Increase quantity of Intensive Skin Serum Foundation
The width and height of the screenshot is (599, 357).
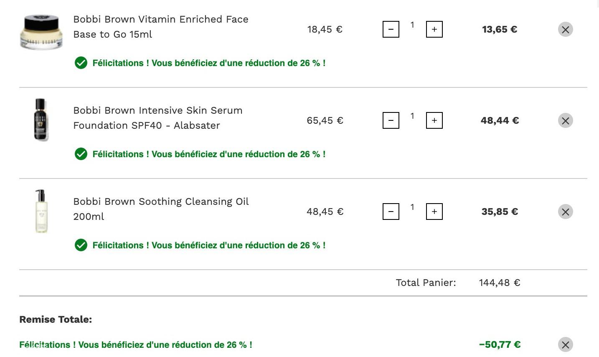click(x=434, y=121)
